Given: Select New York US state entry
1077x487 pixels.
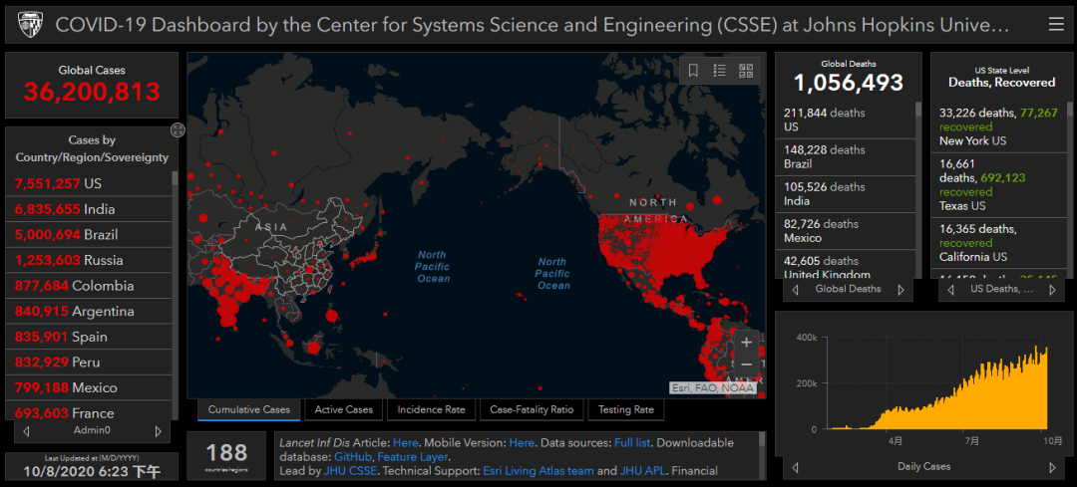Looking at the screenshot, I should [x=999, y=126].
